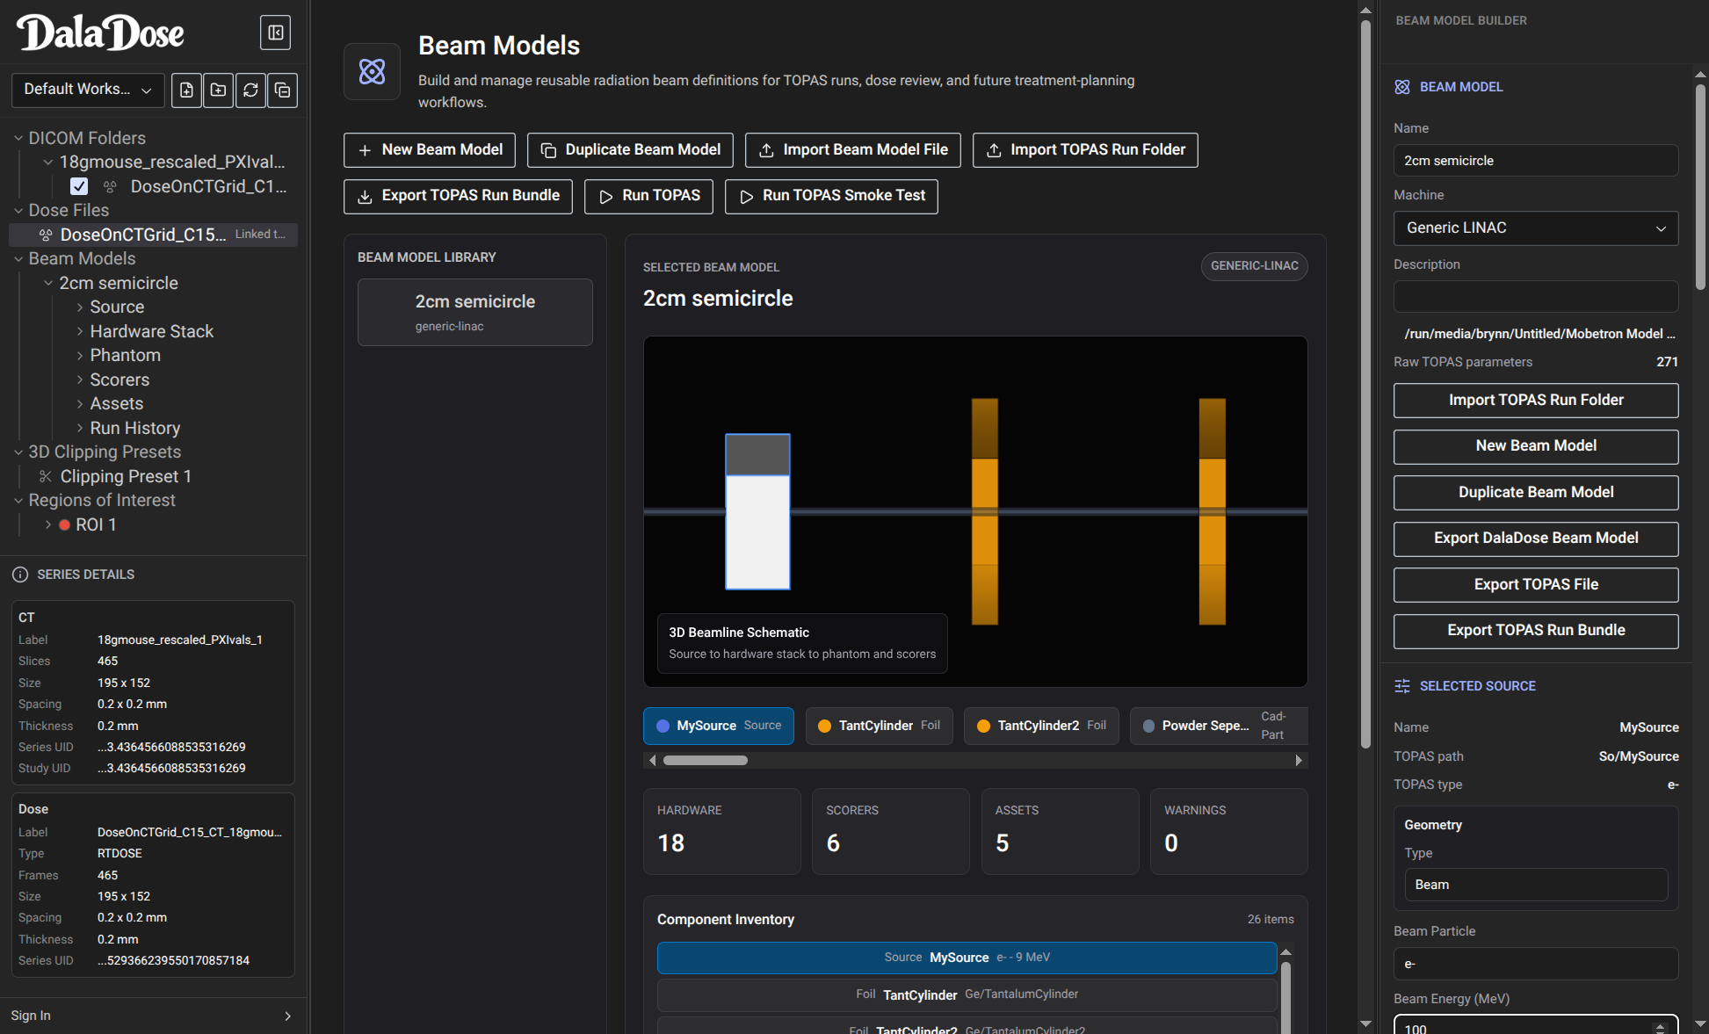Collapse the 3D Clipping Presets section
Image resolution: width=1709 pixels, height=1034 pixels.
click(x=18, y=452)
